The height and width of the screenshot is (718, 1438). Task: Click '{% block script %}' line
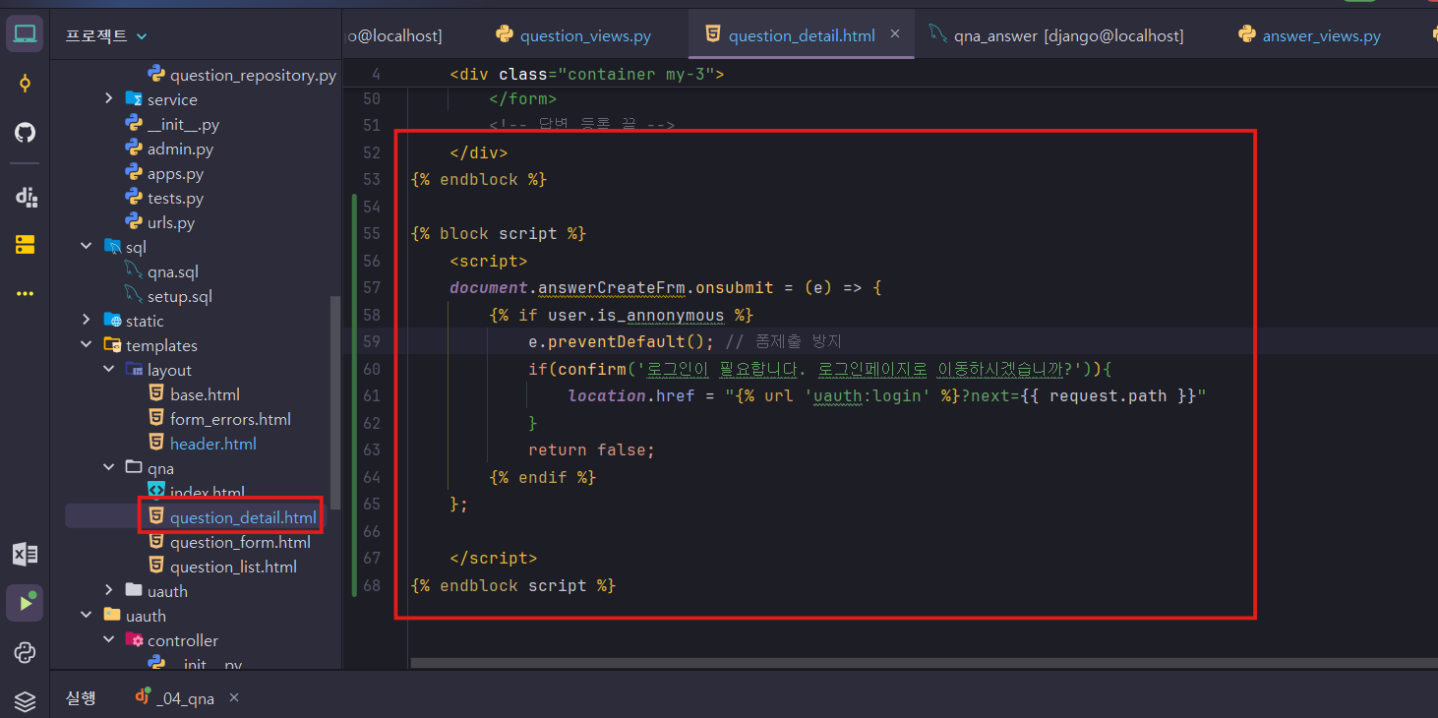(x=498, y=233)
